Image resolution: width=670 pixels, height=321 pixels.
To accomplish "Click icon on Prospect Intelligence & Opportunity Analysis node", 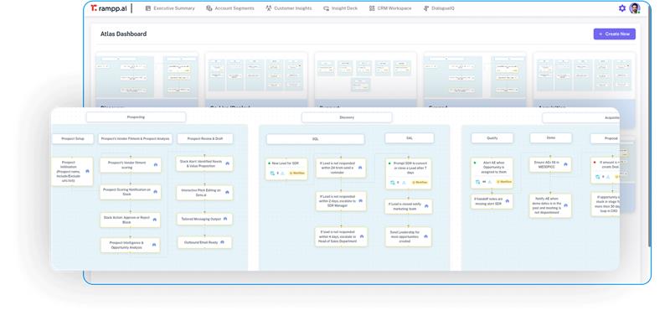I will [154, 245].
